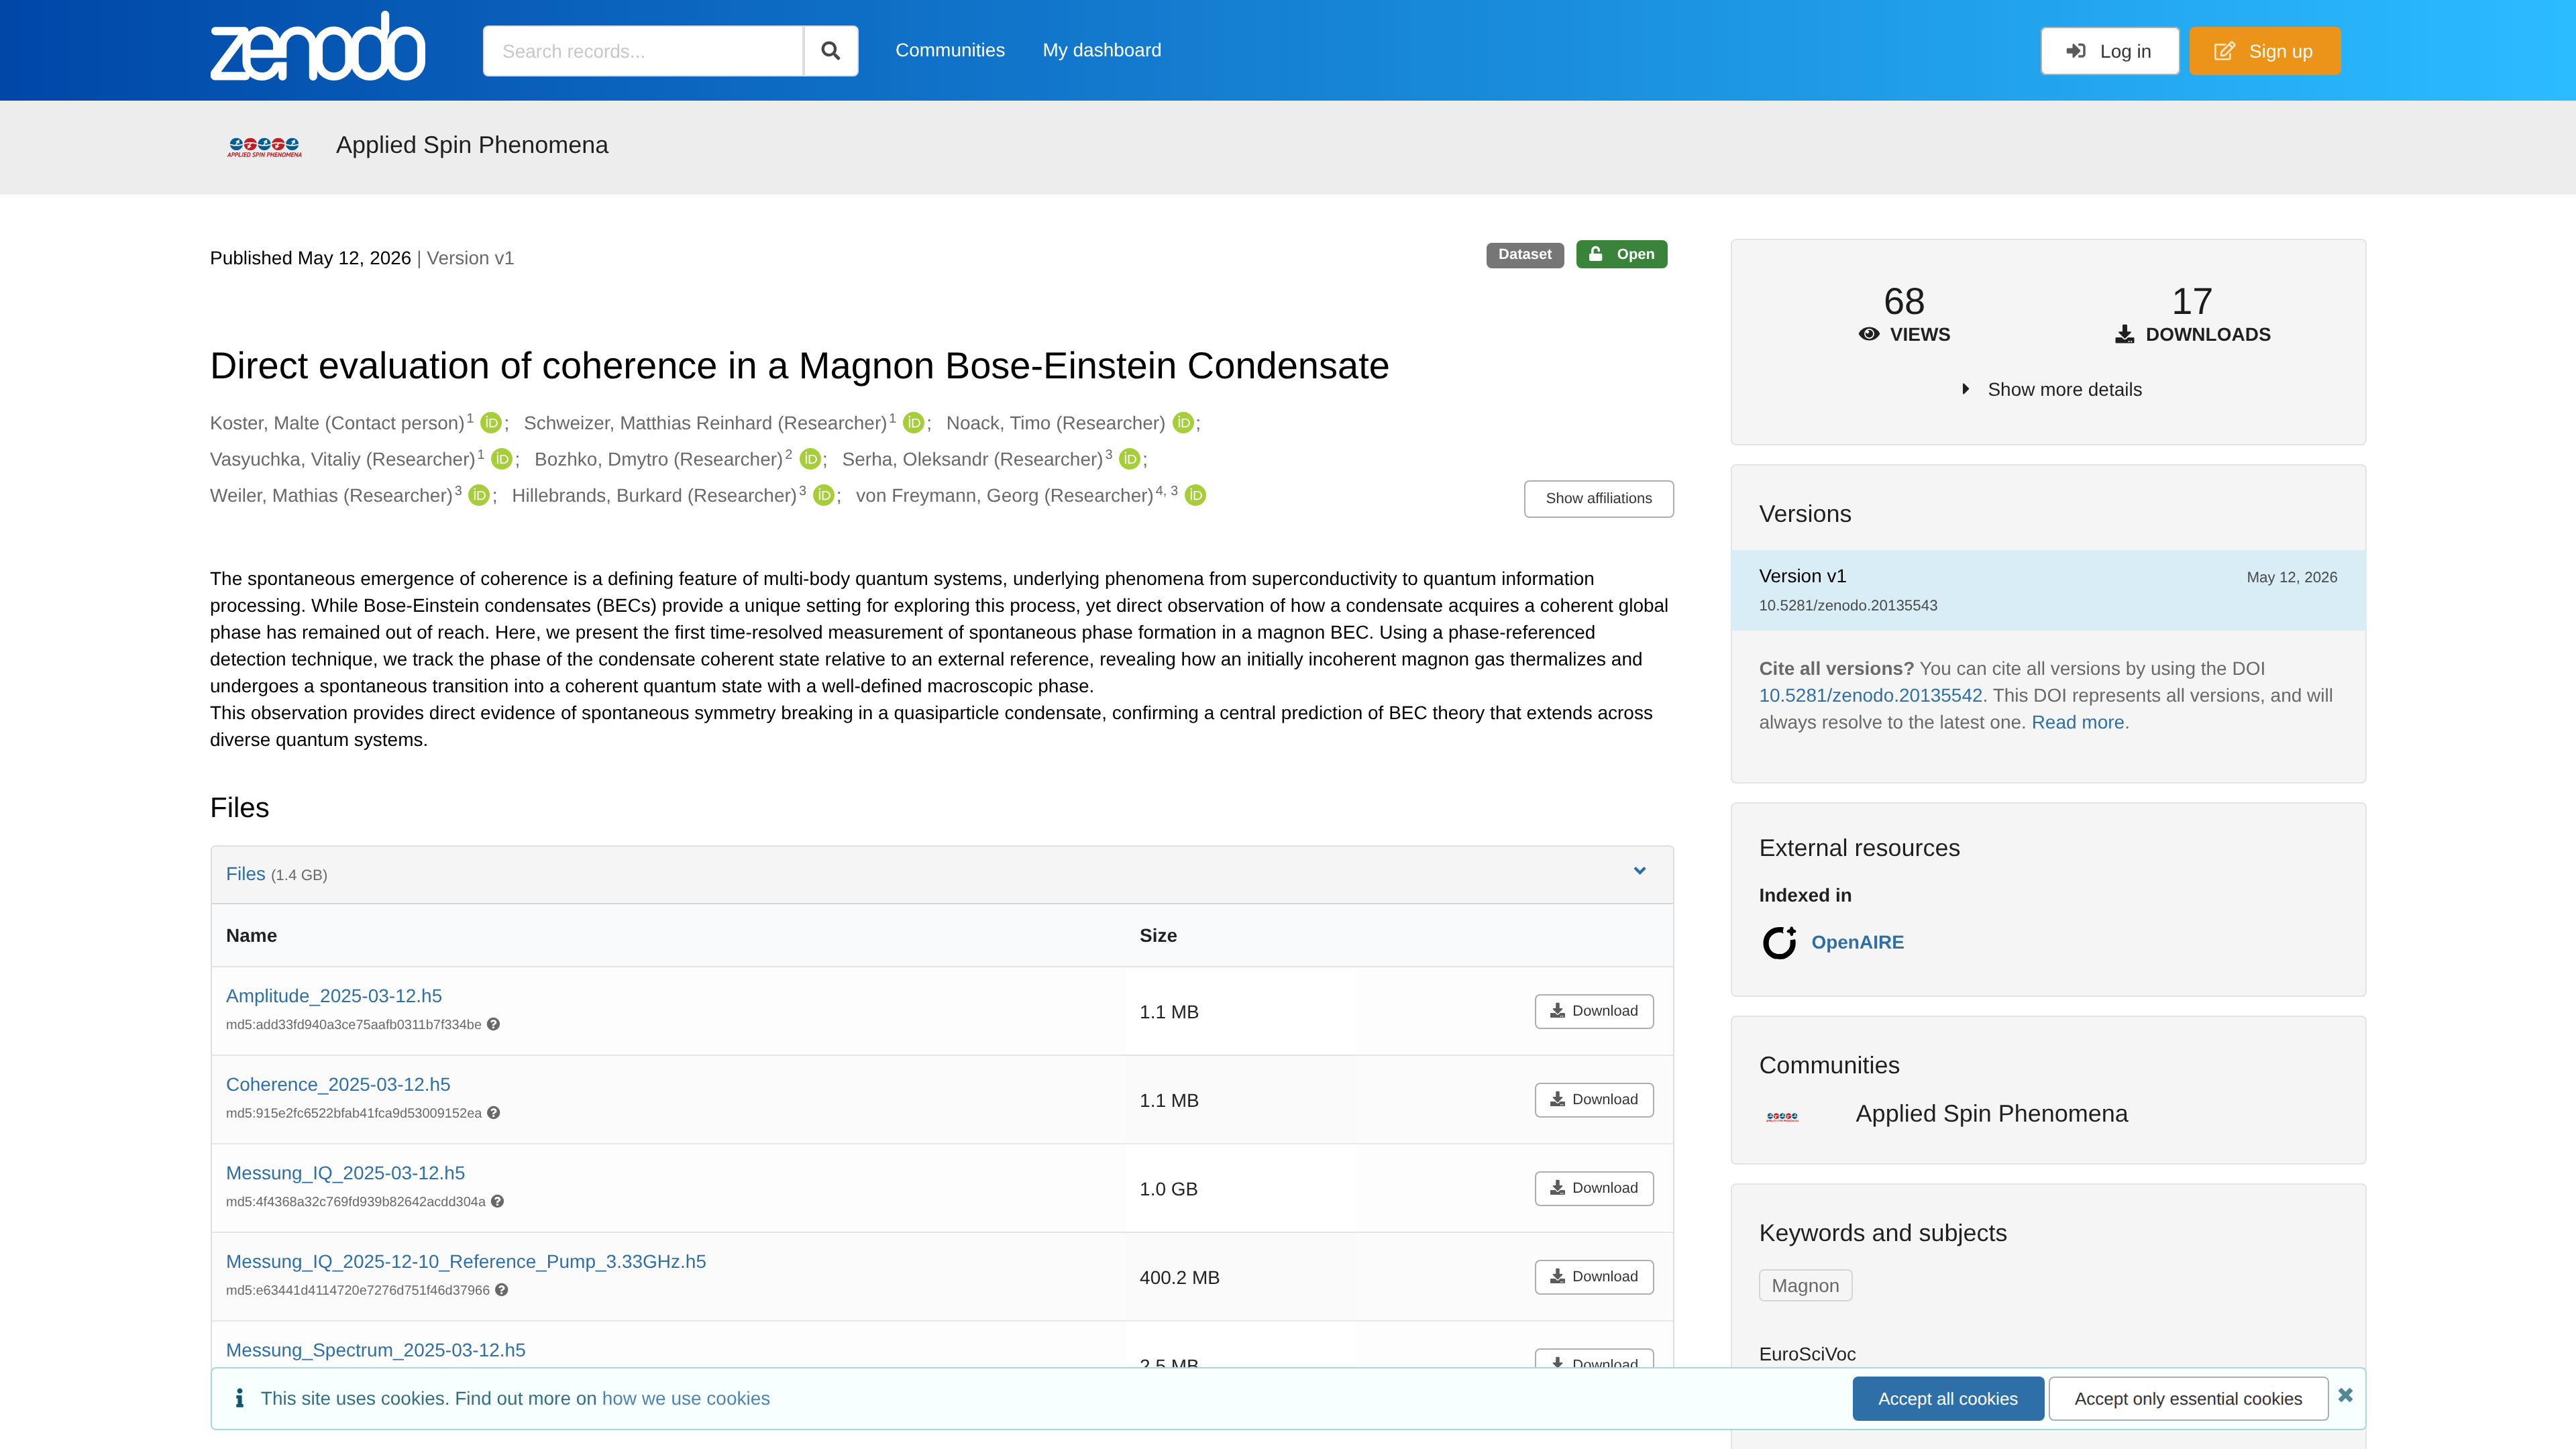2576x1449 pixels.
Task: Open file Coherence_2025-03-12.h5
Action: click(338, 1084)
